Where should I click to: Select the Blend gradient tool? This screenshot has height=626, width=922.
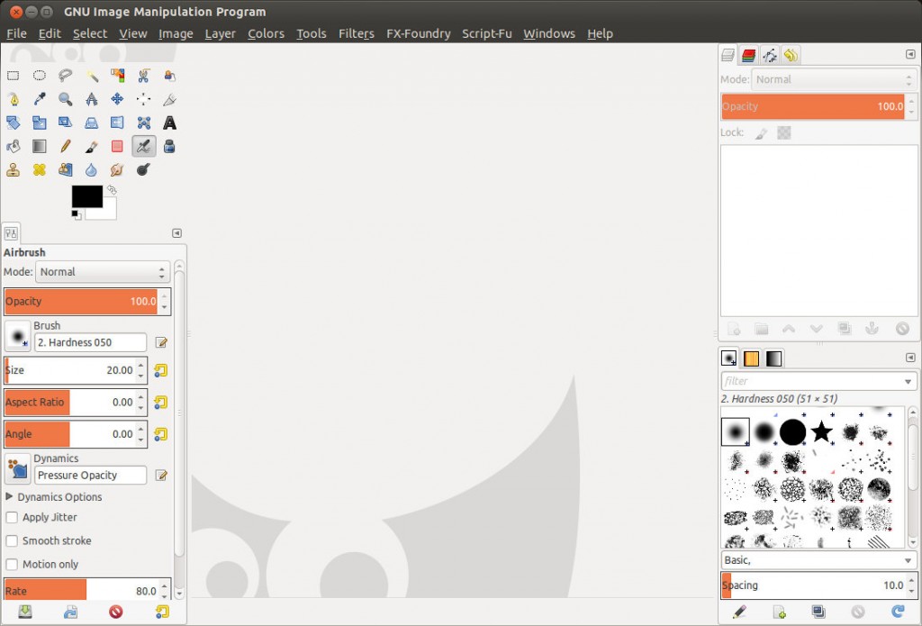pyautogui.click(x=40, y=146)
